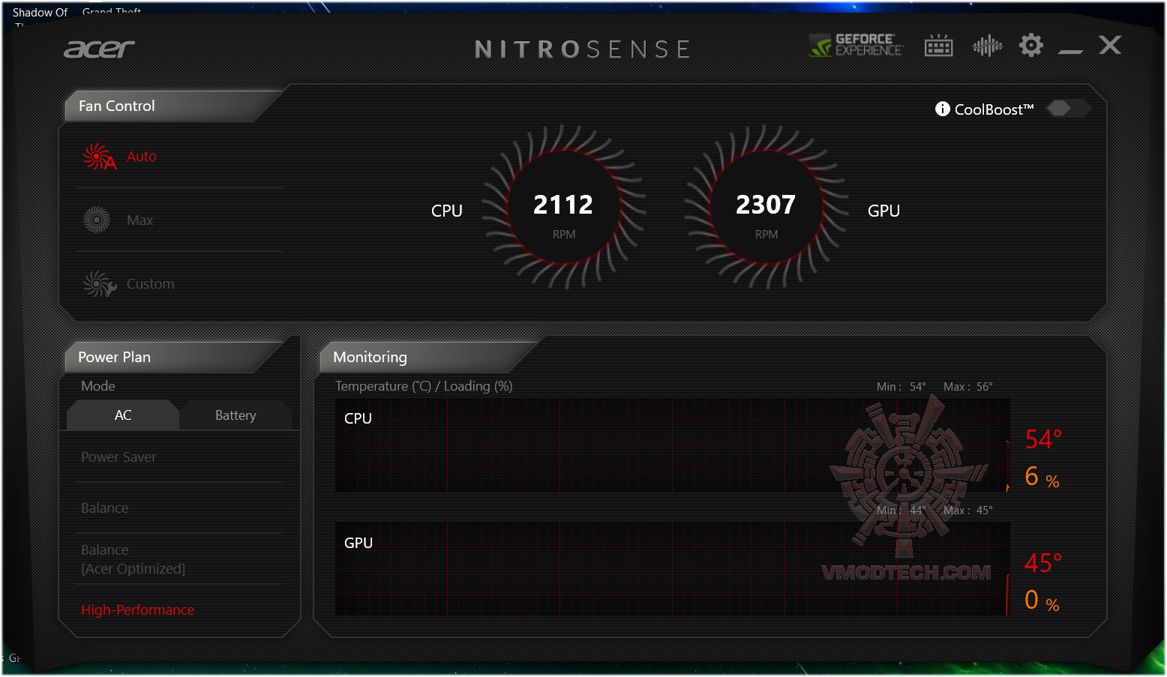Image resolution: width=1167 pixels, height=677 pixels.
Task: Click the CoolBoost info icon
Action: tap(943, 109)
